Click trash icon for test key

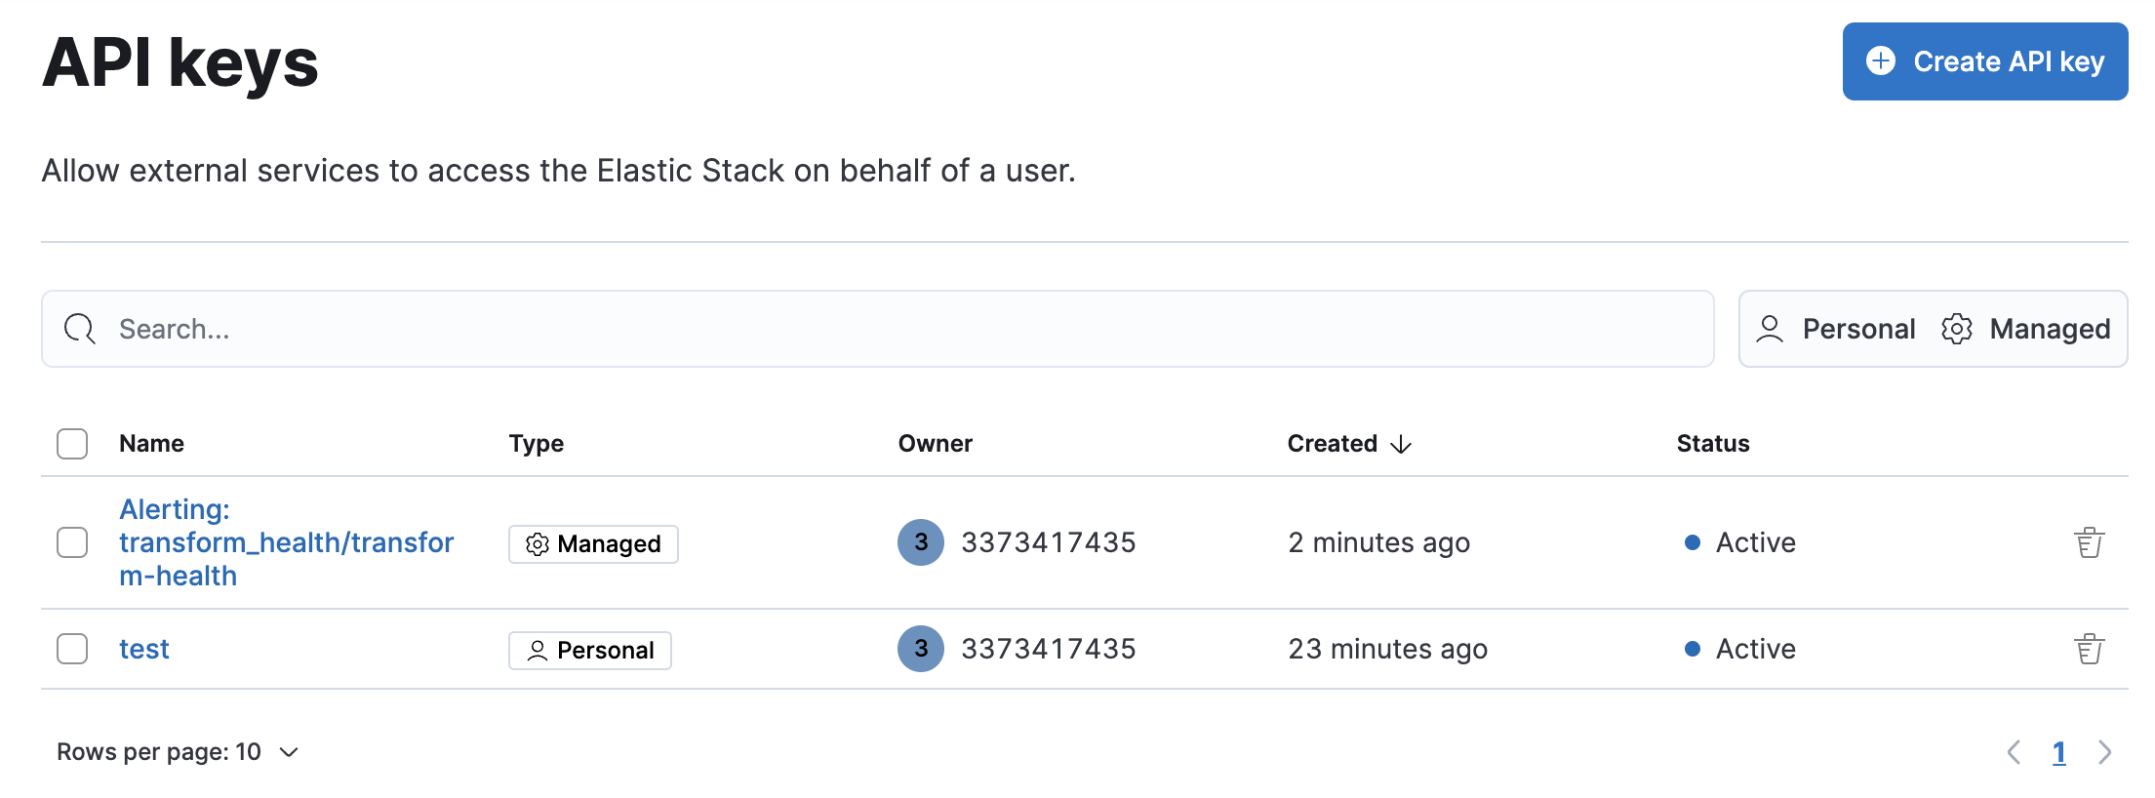(x=2089, y=649)
